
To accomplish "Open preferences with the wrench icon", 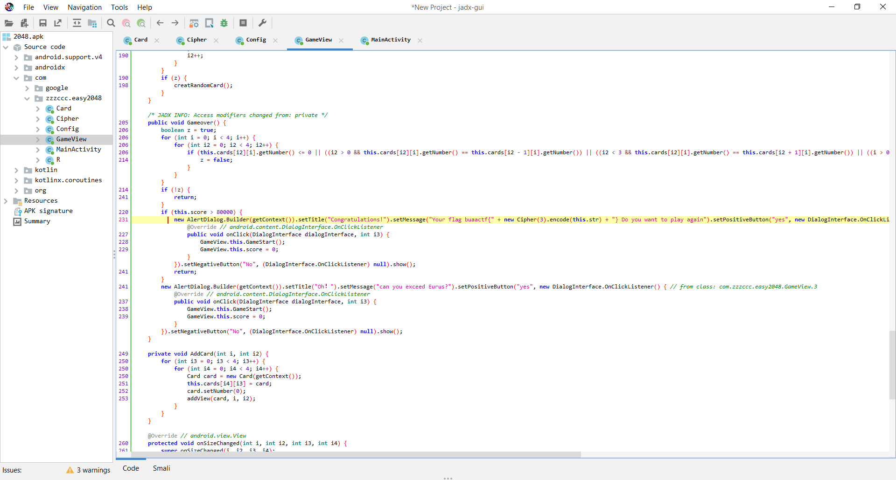I will [x=262, y=23].
